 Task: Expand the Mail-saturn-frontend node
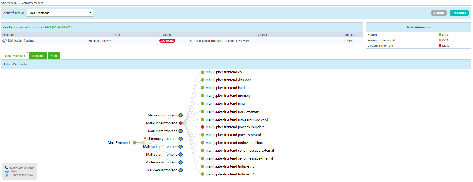point(180,155)
